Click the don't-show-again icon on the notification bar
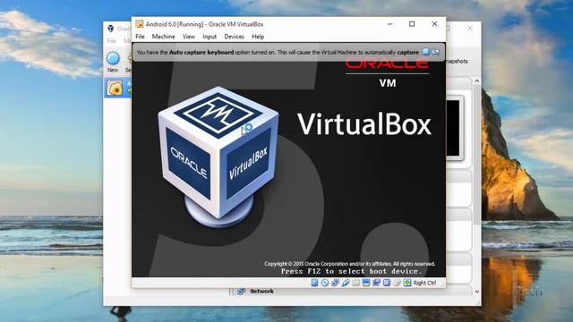The height and width of the screenshot is (322, 573). (x=435, y=52)
